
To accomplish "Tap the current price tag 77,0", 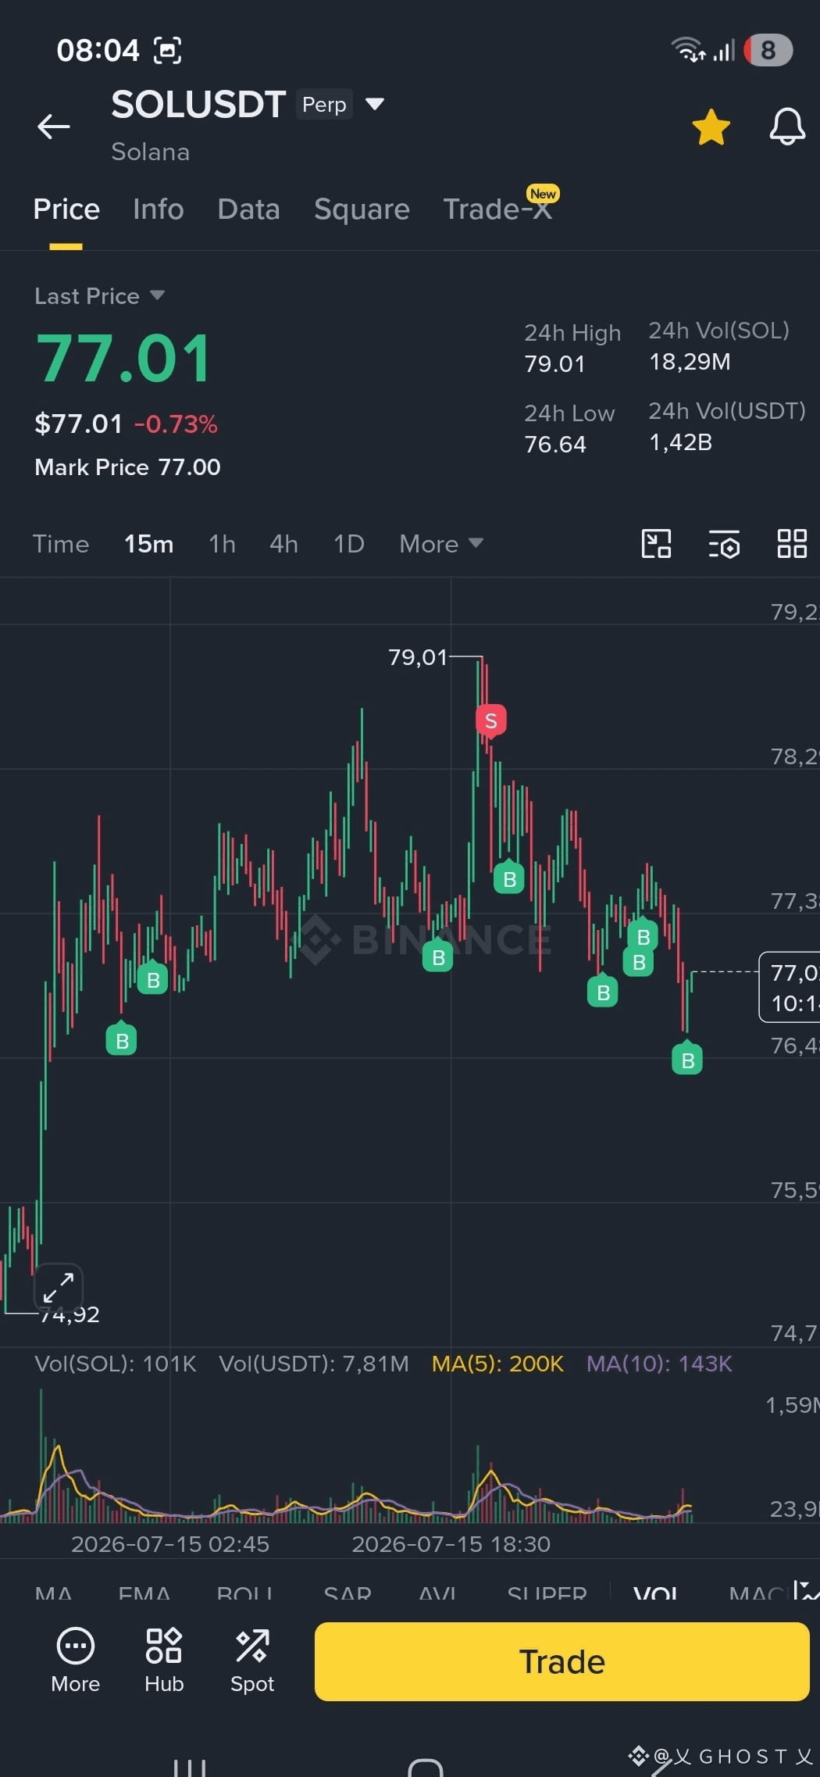I will tap(790, 987).
